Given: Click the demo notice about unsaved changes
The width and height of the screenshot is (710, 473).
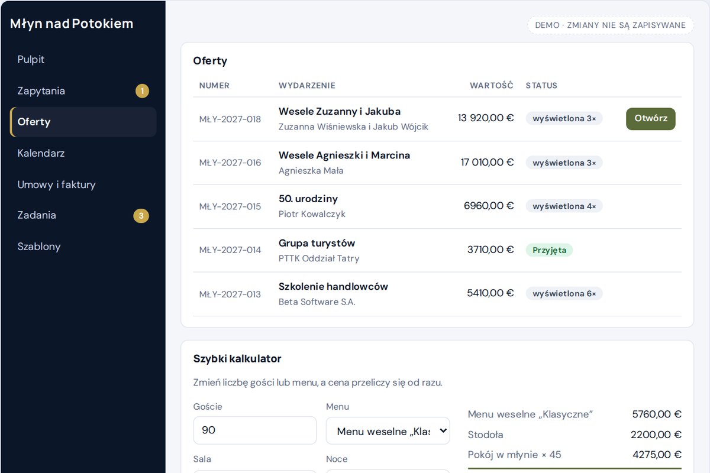Looking at the screenshot, I should pyautogui.click(x=610, y=25).
